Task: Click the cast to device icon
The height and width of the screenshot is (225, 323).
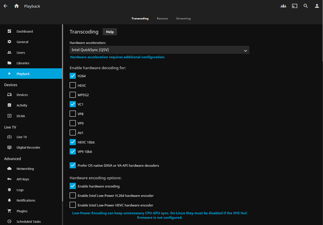Action: 294,6
